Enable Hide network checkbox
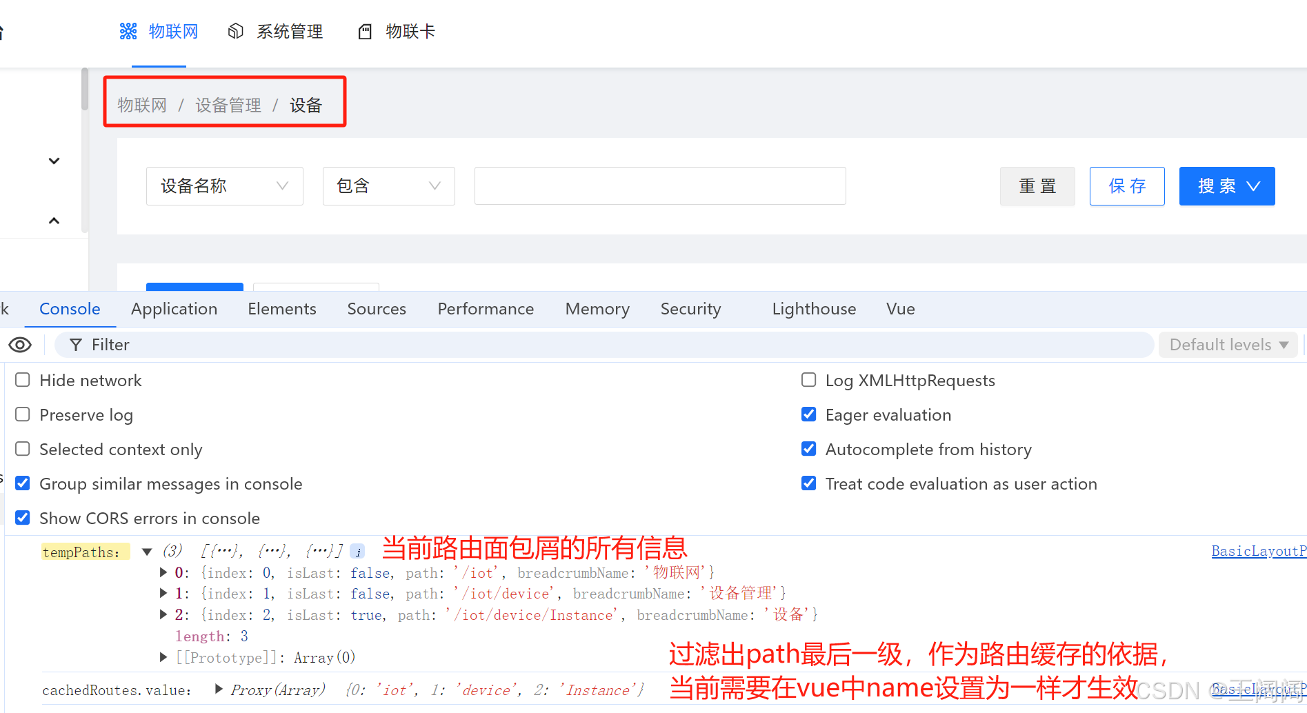The height and width of the screenshot is (713, 1307). pos(23,380)
